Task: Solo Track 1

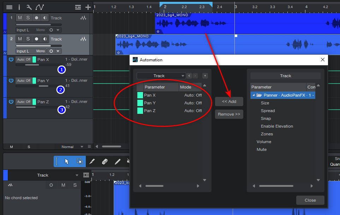Action: (x=28, y=18)
